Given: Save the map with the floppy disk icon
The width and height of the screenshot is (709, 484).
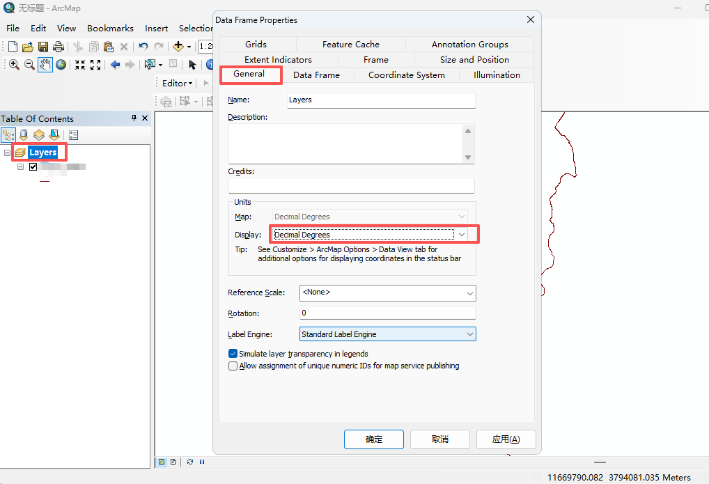Looking at the screenshot, I should [43, 46].
